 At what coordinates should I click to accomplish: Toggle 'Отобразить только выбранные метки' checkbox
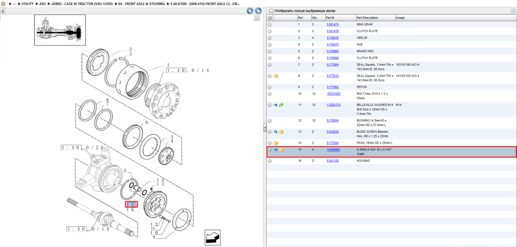[271, 11]
